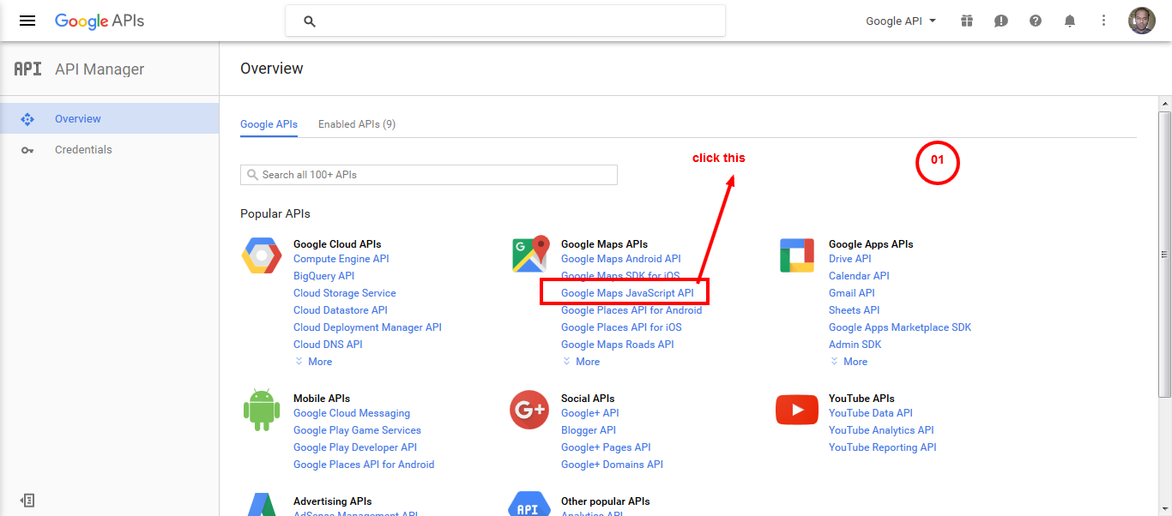Image resolution: width=1172 pixels, height=516 pixels.
Task: Open Cloud DNS API link
Action: (328, 345)
